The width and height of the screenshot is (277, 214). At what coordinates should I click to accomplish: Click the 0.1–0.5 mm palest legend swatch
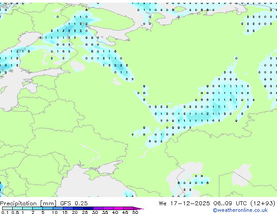7,208
